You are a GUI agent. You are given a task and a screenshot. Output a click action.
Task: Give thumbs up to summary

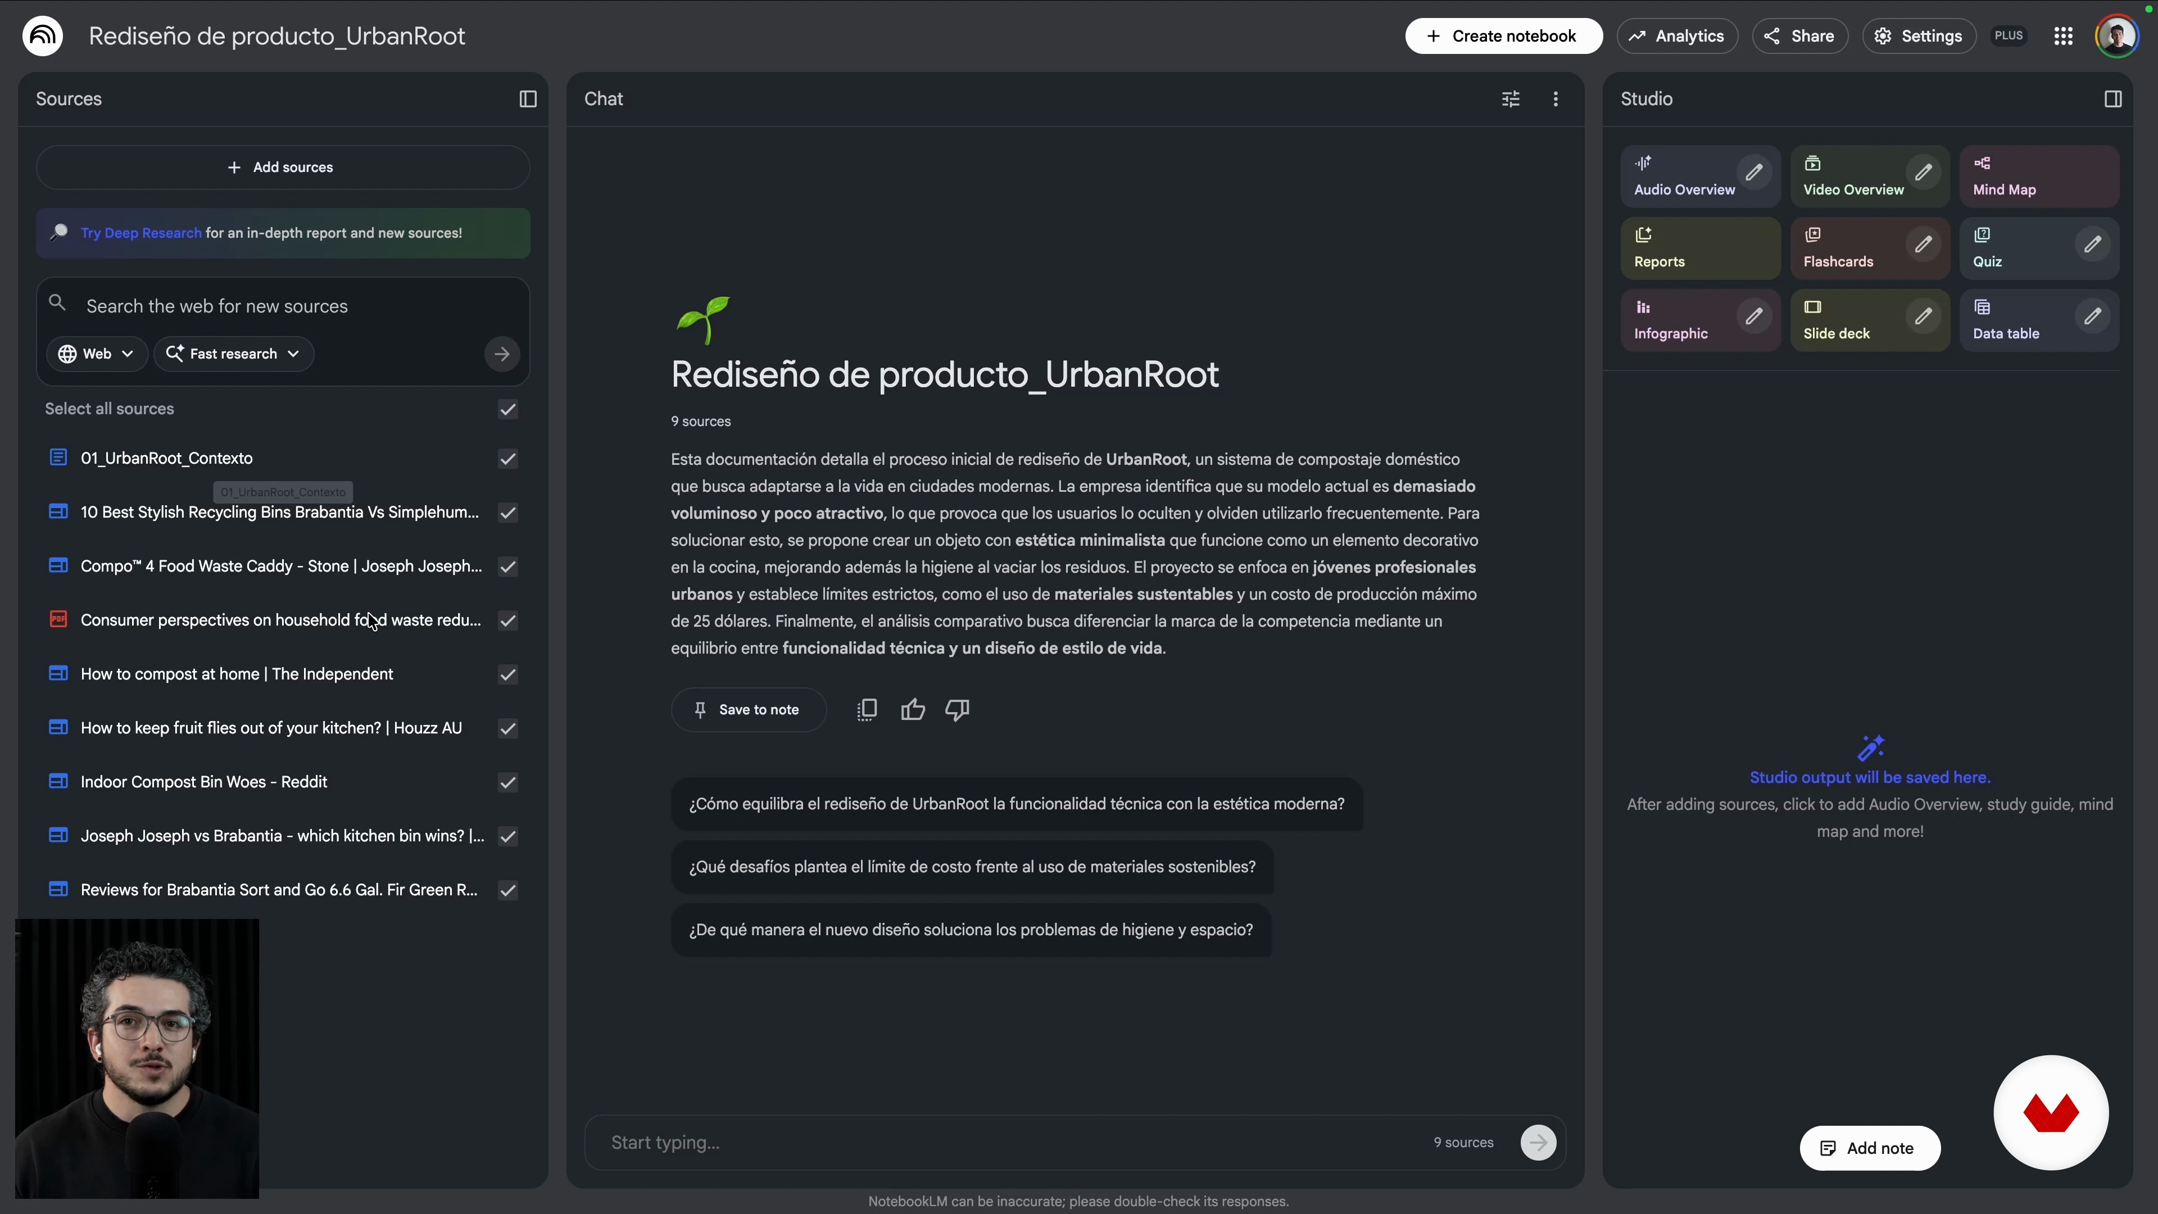[912, 710]
